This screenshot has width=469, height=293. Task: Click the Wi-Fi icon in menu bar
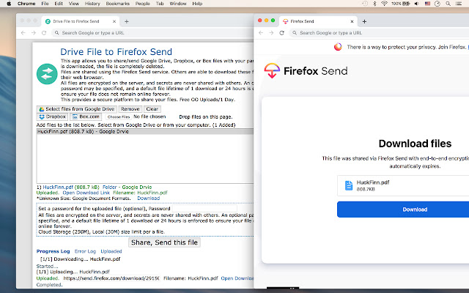click(x=384, y=4)
